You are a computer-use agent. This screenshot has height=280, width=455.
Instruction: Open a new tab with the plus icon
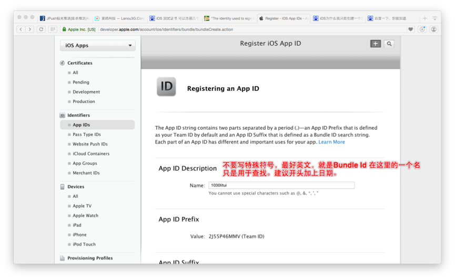point(425,18)
